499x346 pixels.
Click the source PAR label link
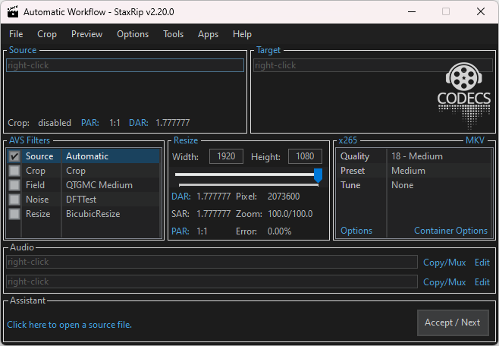tap(90, 123)
